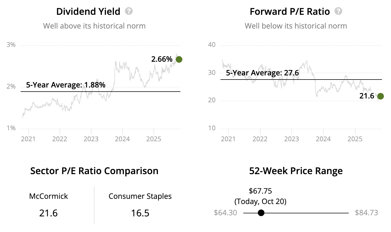Click the black dot on 52-week price range
391x232 pixels.
tap(261, 213)
